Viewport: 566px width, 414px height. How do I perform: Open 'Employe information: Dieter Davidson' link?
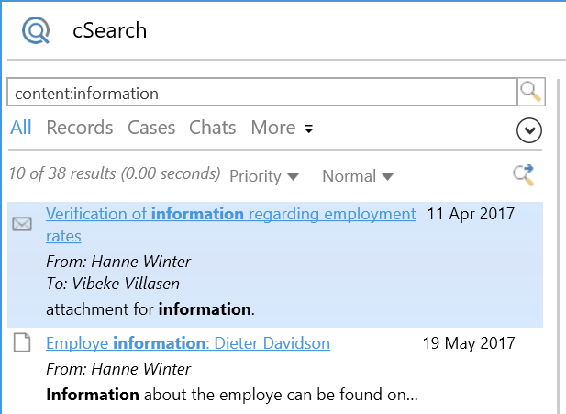(x=188, y=343)
